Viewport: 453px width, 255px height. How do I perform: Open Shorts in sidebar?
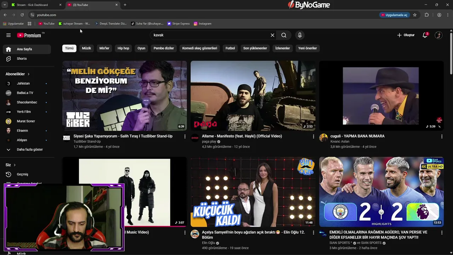(x=27, y=58)
